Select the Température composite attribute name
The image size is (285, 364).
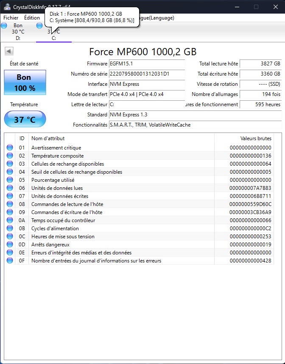point(57,156)
